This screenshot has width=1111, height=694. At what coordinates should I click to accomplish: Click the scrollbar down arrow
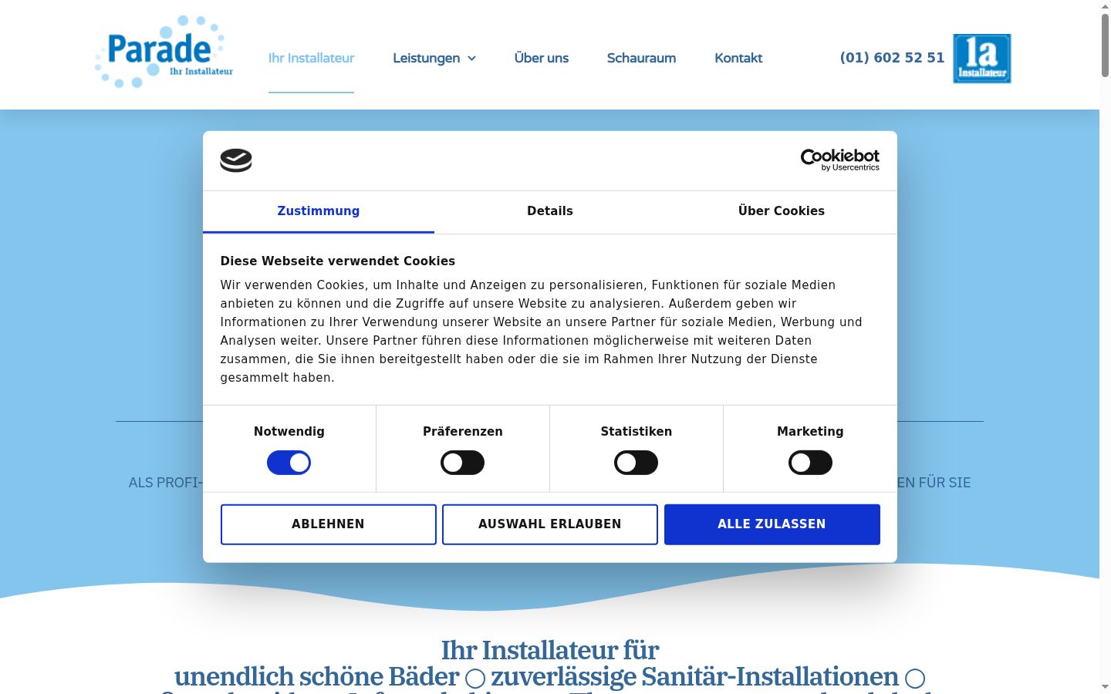1105,687
